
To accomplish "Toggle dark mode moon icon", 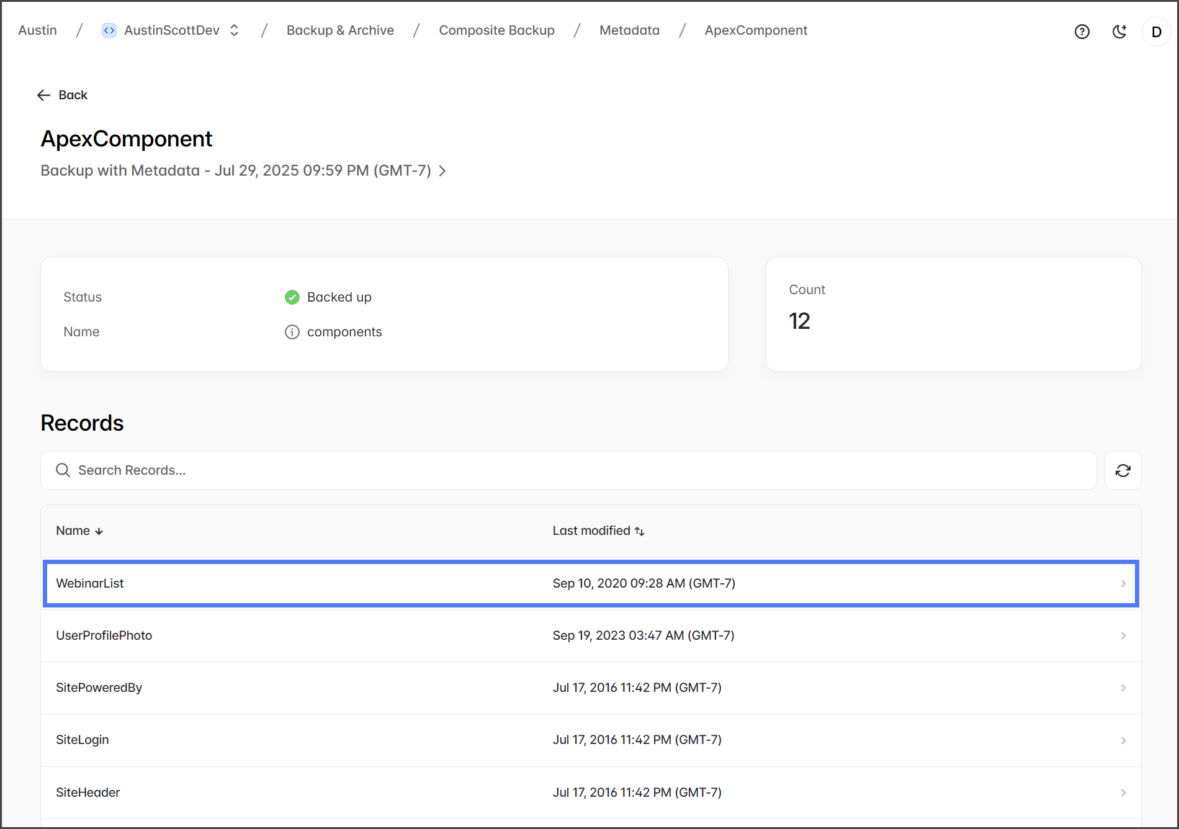I will point(1119,32).
